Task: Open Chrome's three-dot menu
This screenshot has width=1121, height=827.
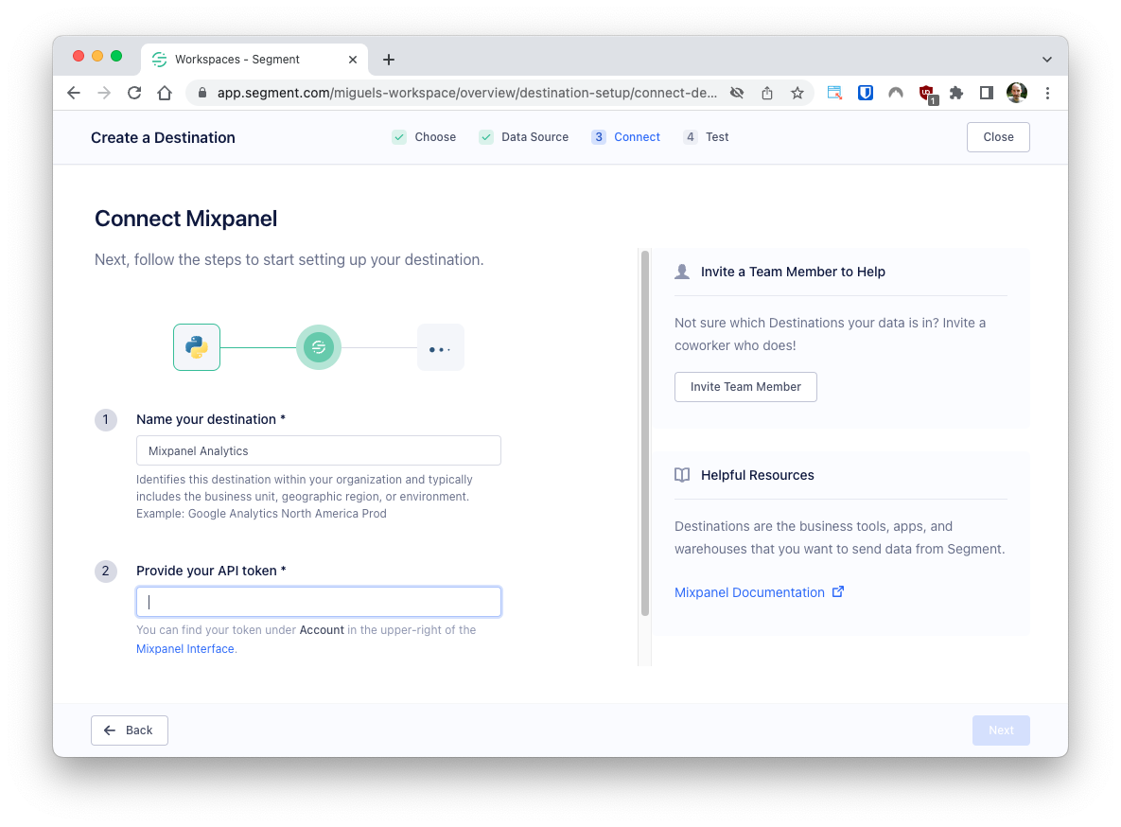Action: point(1047,93)
